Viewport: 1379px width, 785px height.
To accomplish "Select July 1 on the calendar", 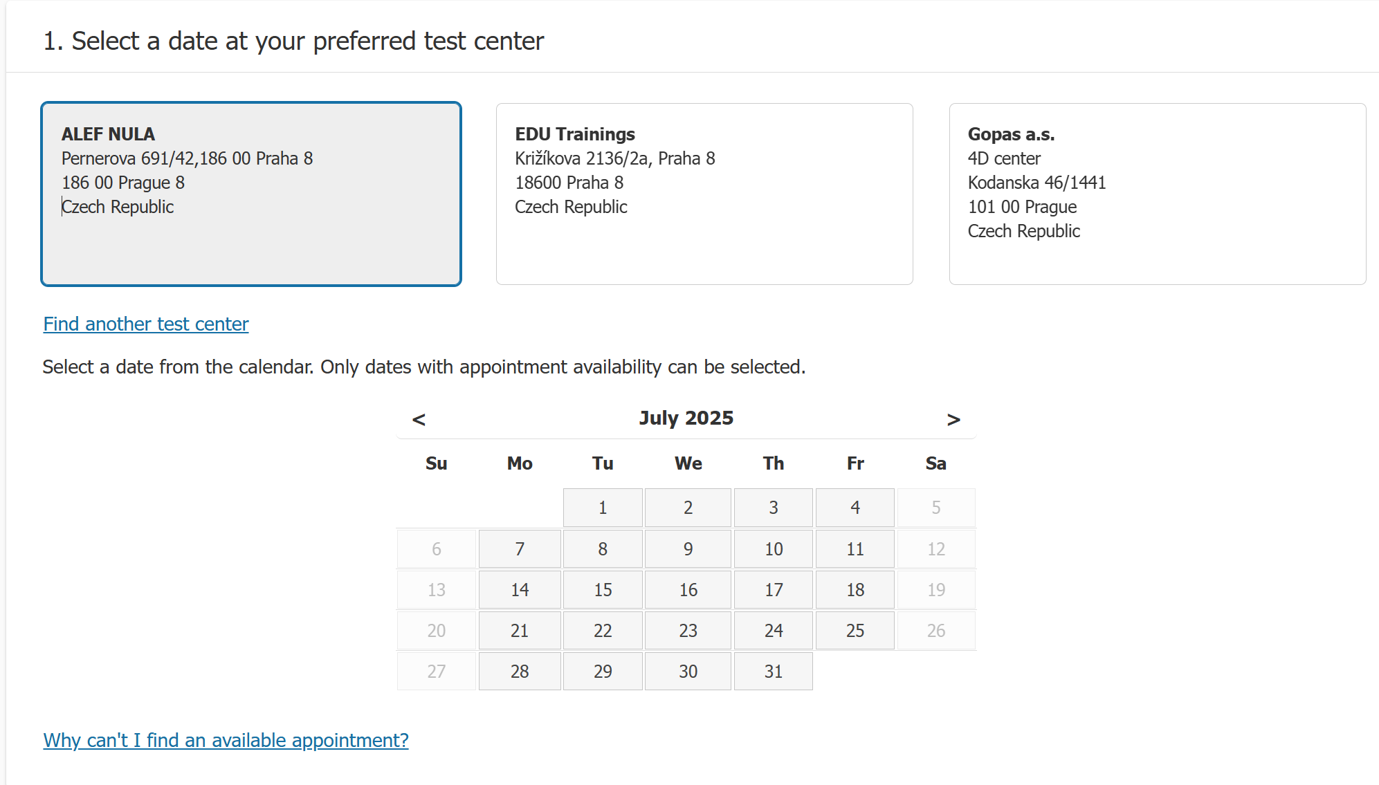I will pyautogui.click(x=603, y=507).
